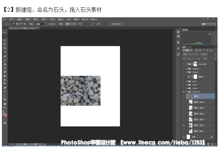Select the Rectangular Marquee tool
The image size is (224, 149).
[x=5, y=36]
